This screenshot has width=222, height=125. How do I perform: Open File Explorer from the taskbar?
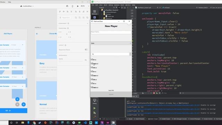pyautogui.click(x=23, y=123)
